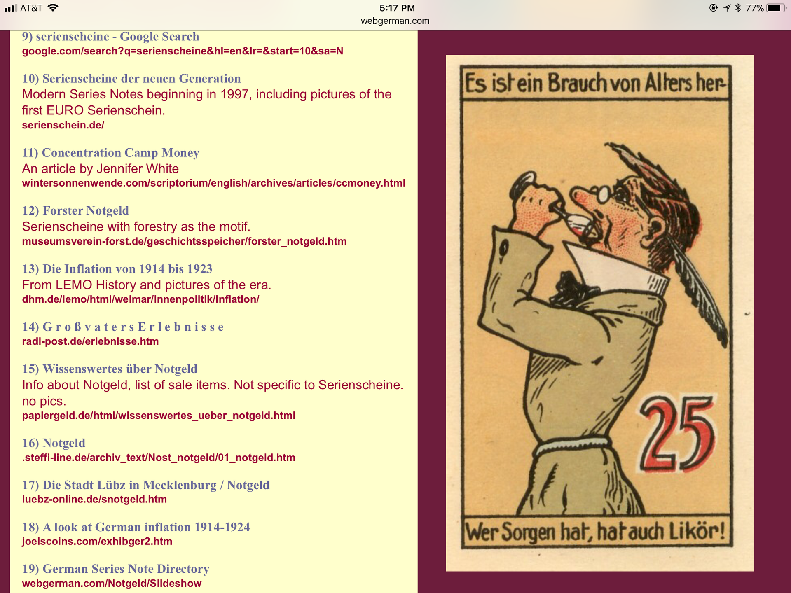Tap the location arrow status icon
This screenshot has width=791, height=593.
pos(727,8)
